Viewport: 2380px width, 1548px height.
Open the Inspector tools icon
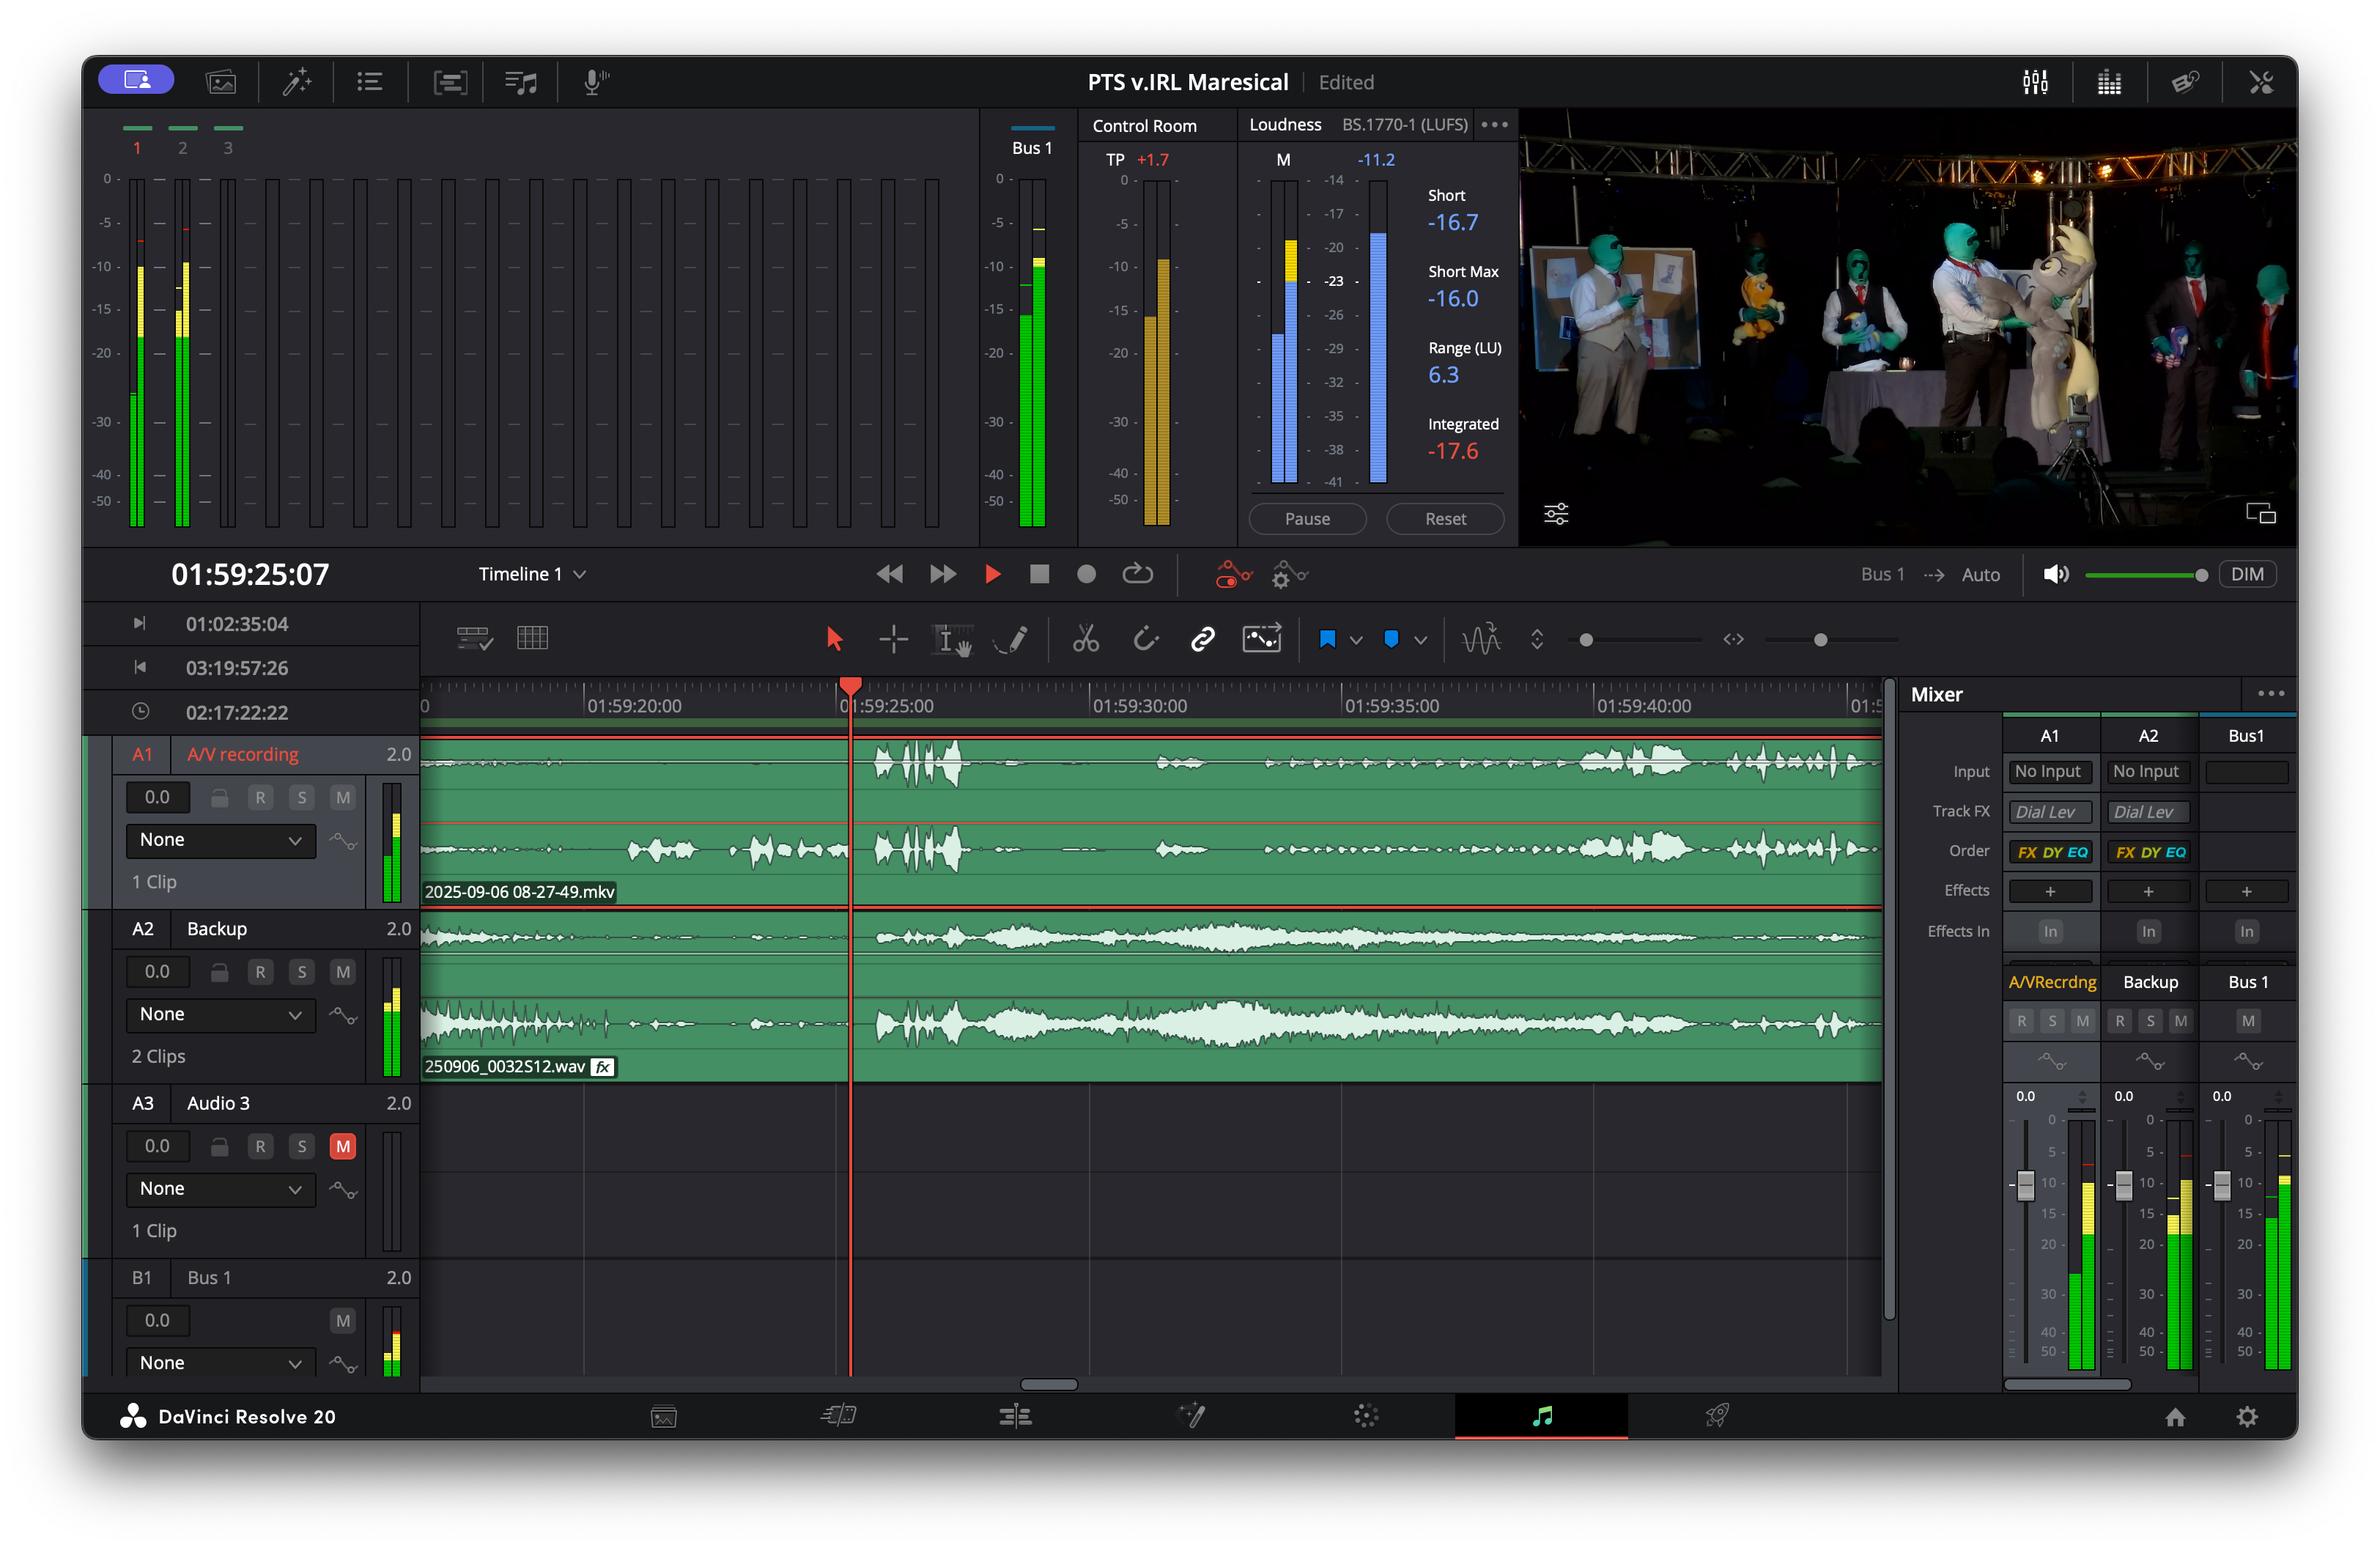tap(2261, 82)
